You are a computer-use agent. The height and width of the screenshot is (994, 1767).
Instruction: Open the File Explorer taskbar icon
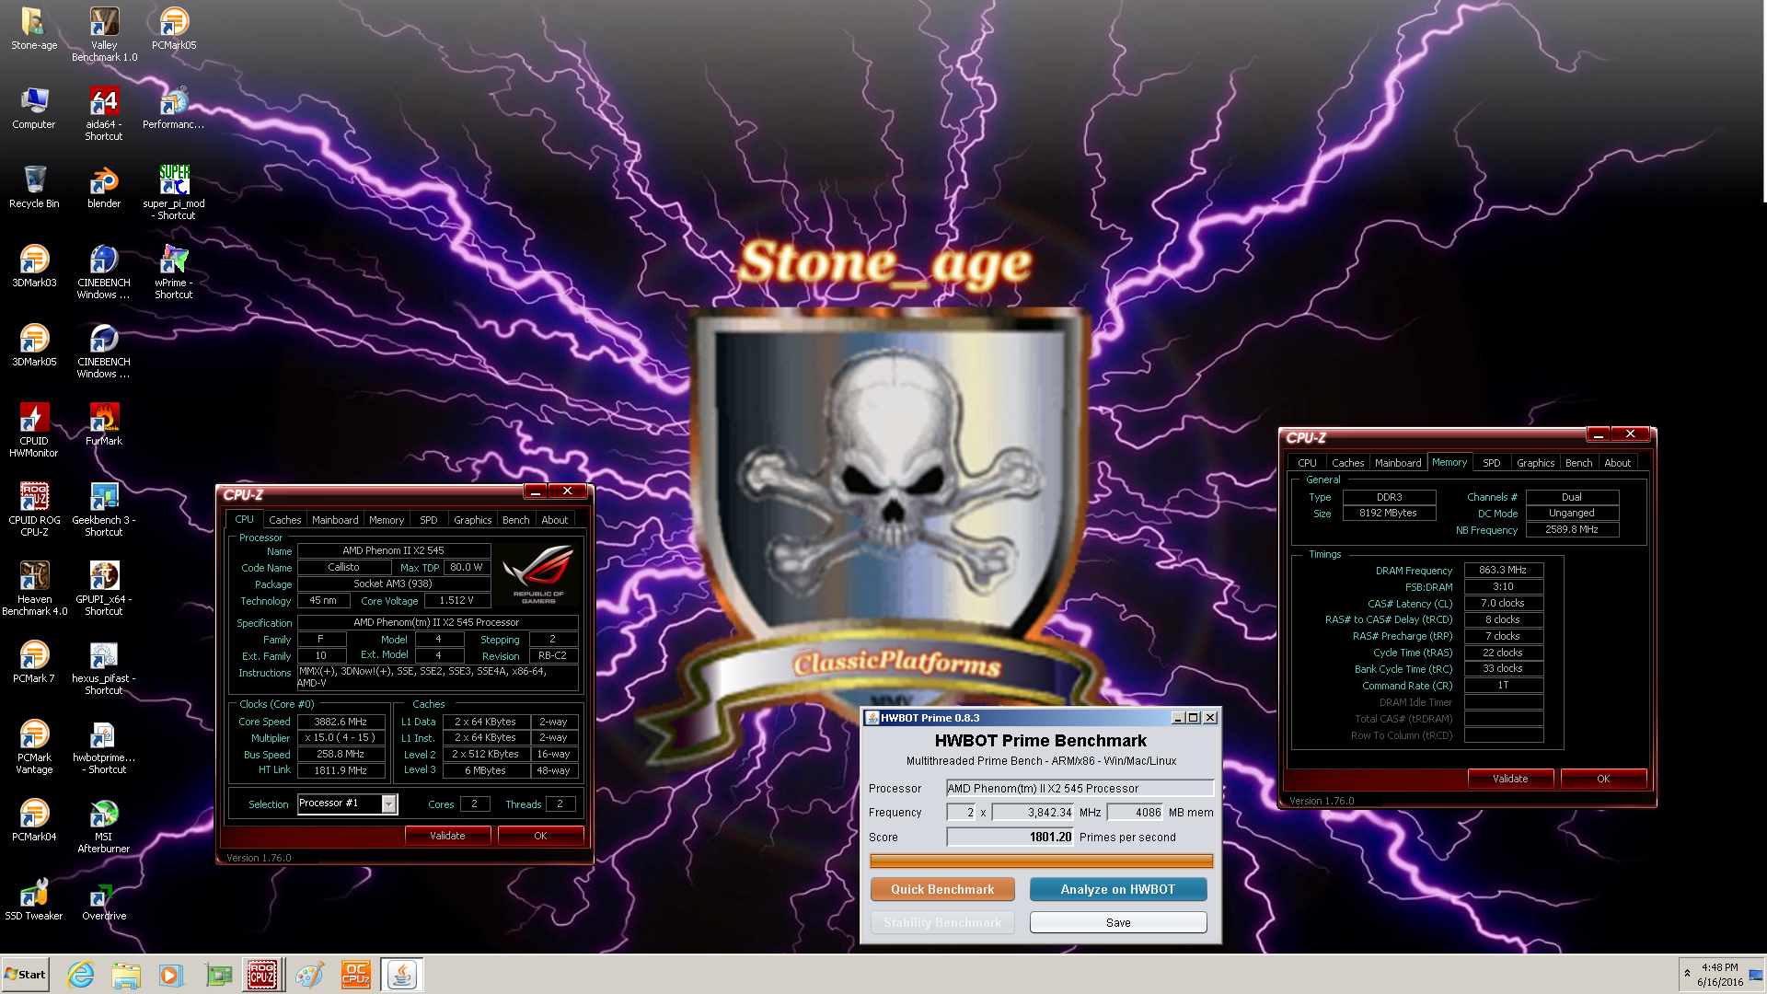126,975
